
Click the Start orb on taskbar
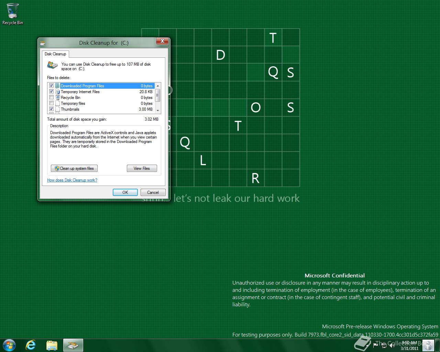pyautogui.click(x=9, y=345)
